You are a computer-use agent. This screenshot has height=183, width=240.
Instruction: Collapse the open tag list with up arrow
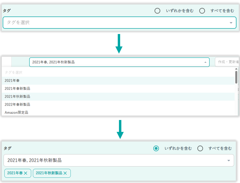coord(205,62)
